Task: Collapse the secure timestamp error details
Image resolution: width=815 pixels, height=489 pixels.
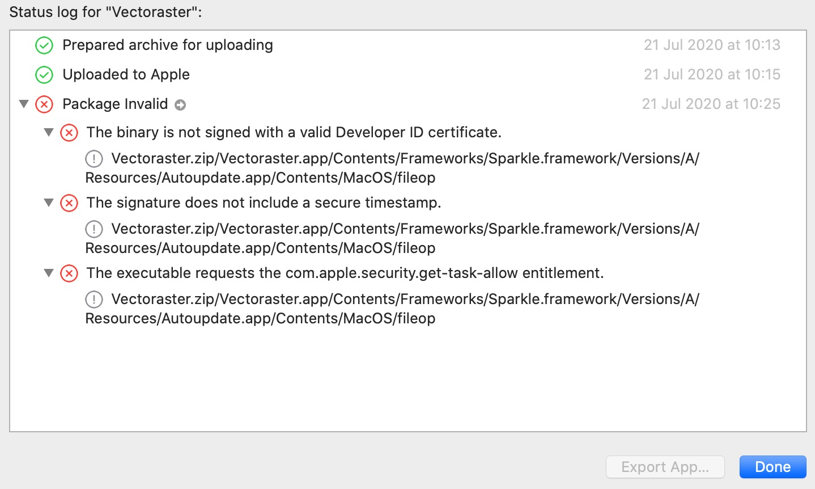Action: coord(49,203)
